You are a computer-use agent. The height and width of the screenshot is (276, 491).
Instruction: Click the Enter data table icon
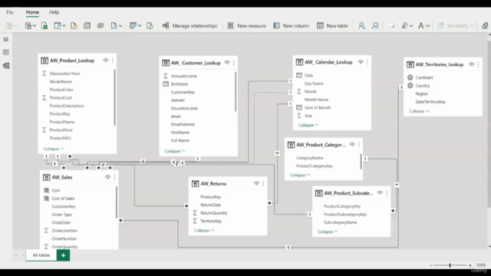click(87, 25)
